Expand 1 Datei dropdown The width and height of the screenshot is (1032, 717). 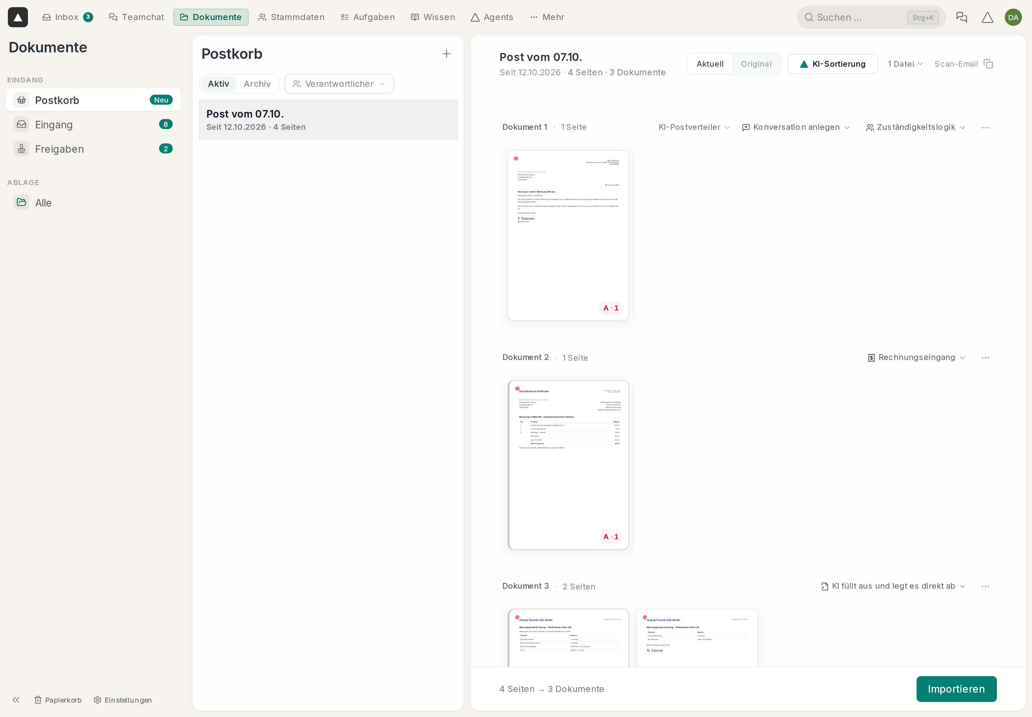coord(905,64)
